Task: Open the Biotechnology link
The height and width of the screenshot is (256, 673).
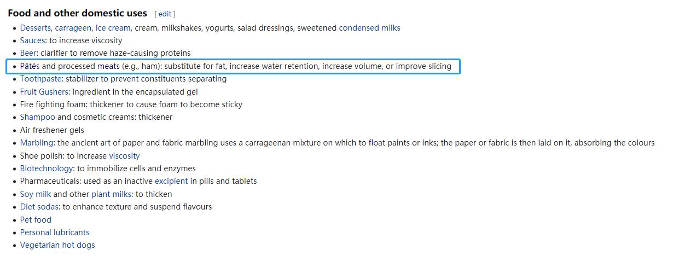Action: coord(46,168)
